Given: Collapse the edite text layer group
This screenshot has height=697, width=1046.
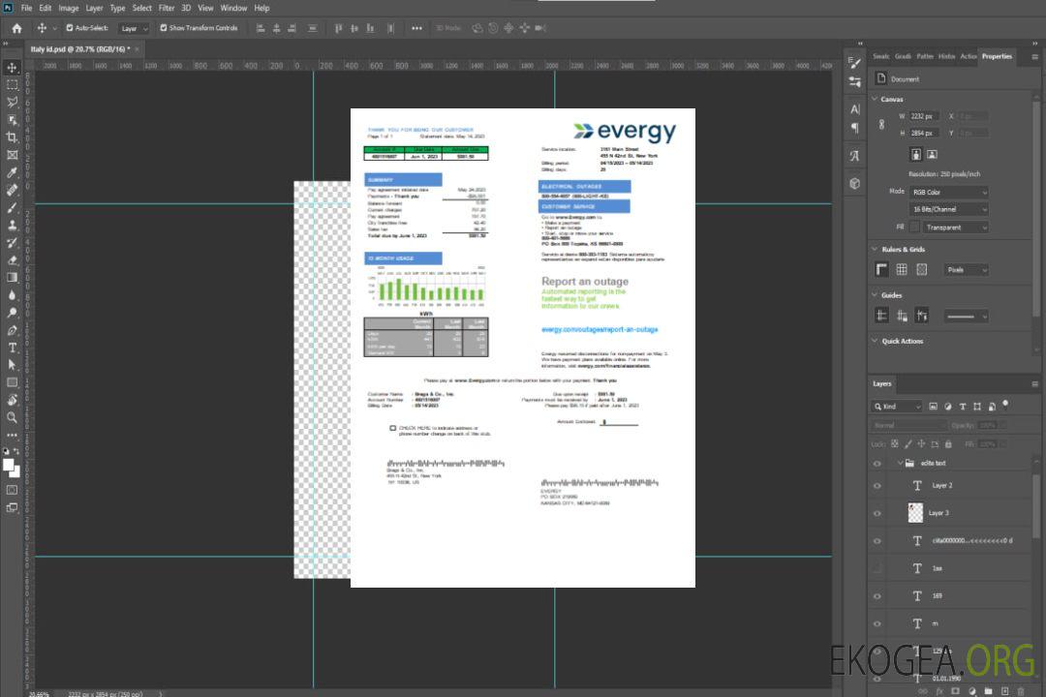Looking at the screenshot, I should pos(899,464).
